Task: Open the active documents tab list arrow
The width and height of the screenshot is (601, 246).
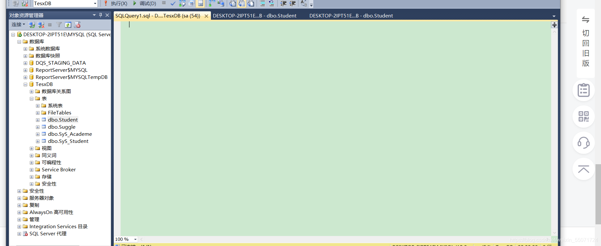Action: [554, 16]
